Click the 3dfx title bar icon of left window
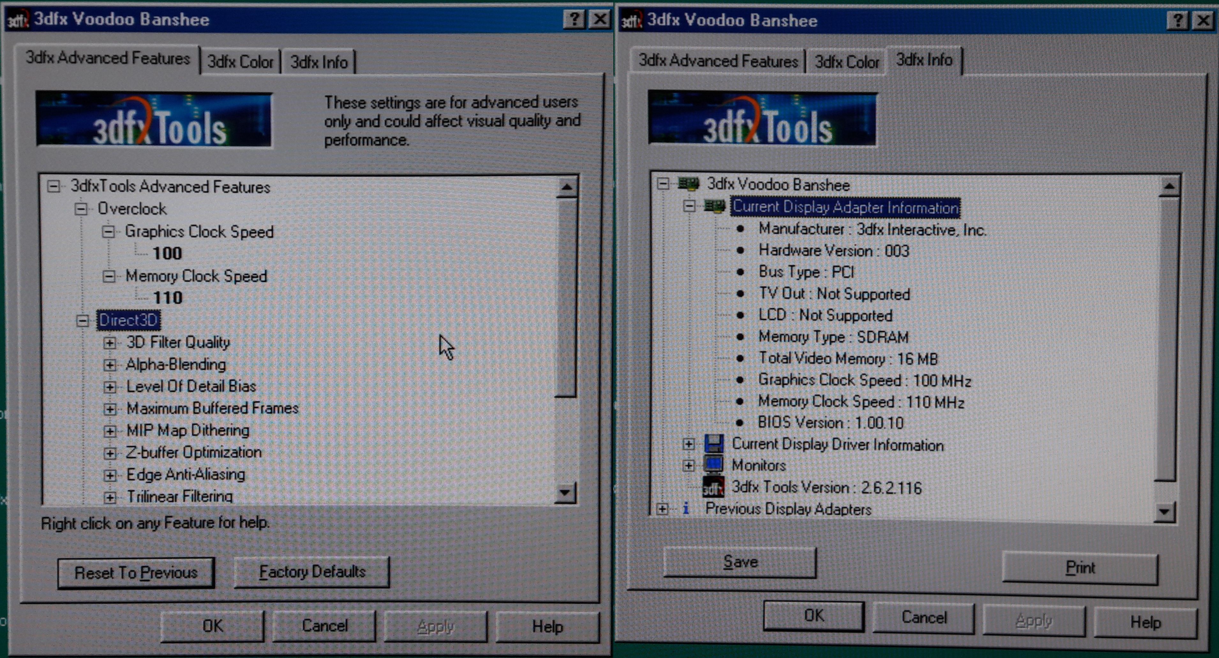 19,19
